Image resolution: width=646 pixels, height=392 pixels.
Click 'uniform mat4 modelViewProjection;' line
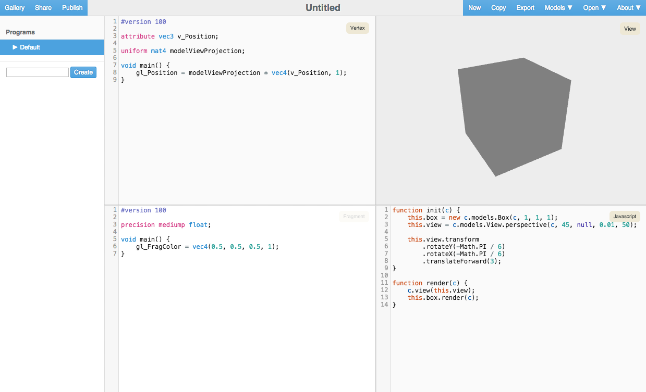(x=182, y=51)
